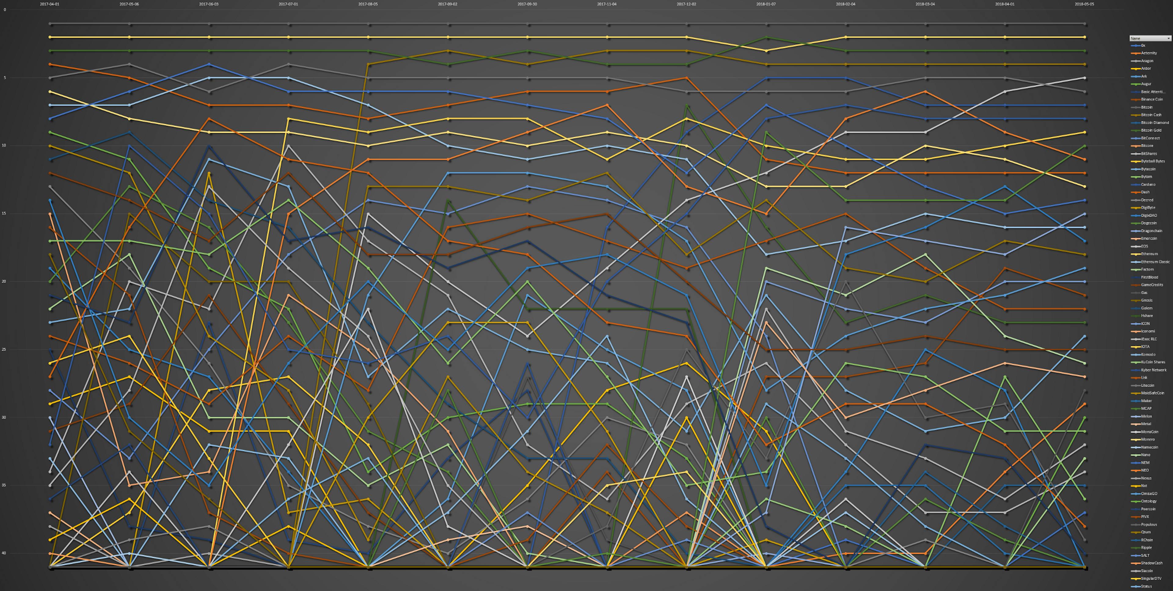Click the rank 40 vertical axis label
Image resolution: width=1173 pixels, height=591 pixels.
[5, 553]
